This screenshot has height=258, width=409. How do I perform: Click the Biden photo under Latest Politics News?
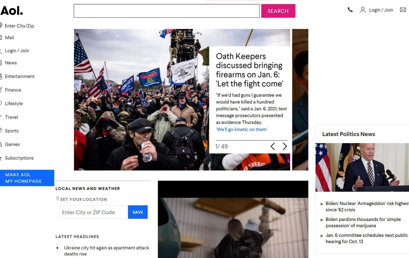point(362,168)
